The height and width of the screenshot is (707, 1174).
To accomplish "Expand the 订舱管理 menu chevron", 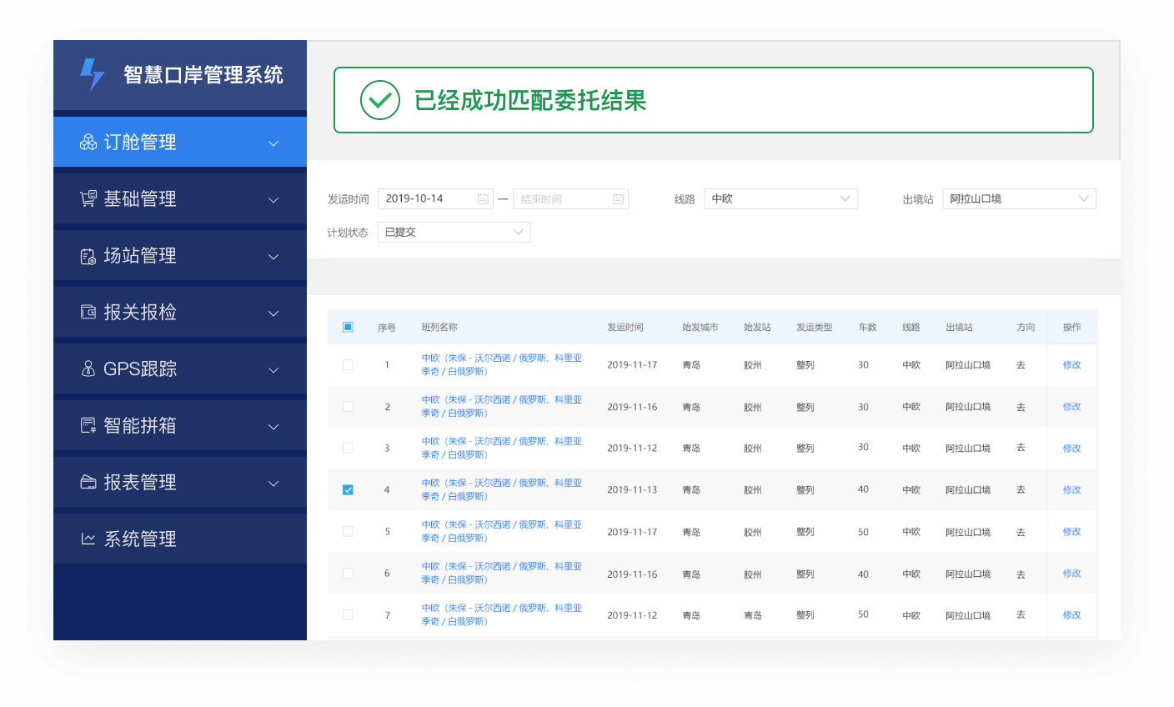I will point(273,143).
